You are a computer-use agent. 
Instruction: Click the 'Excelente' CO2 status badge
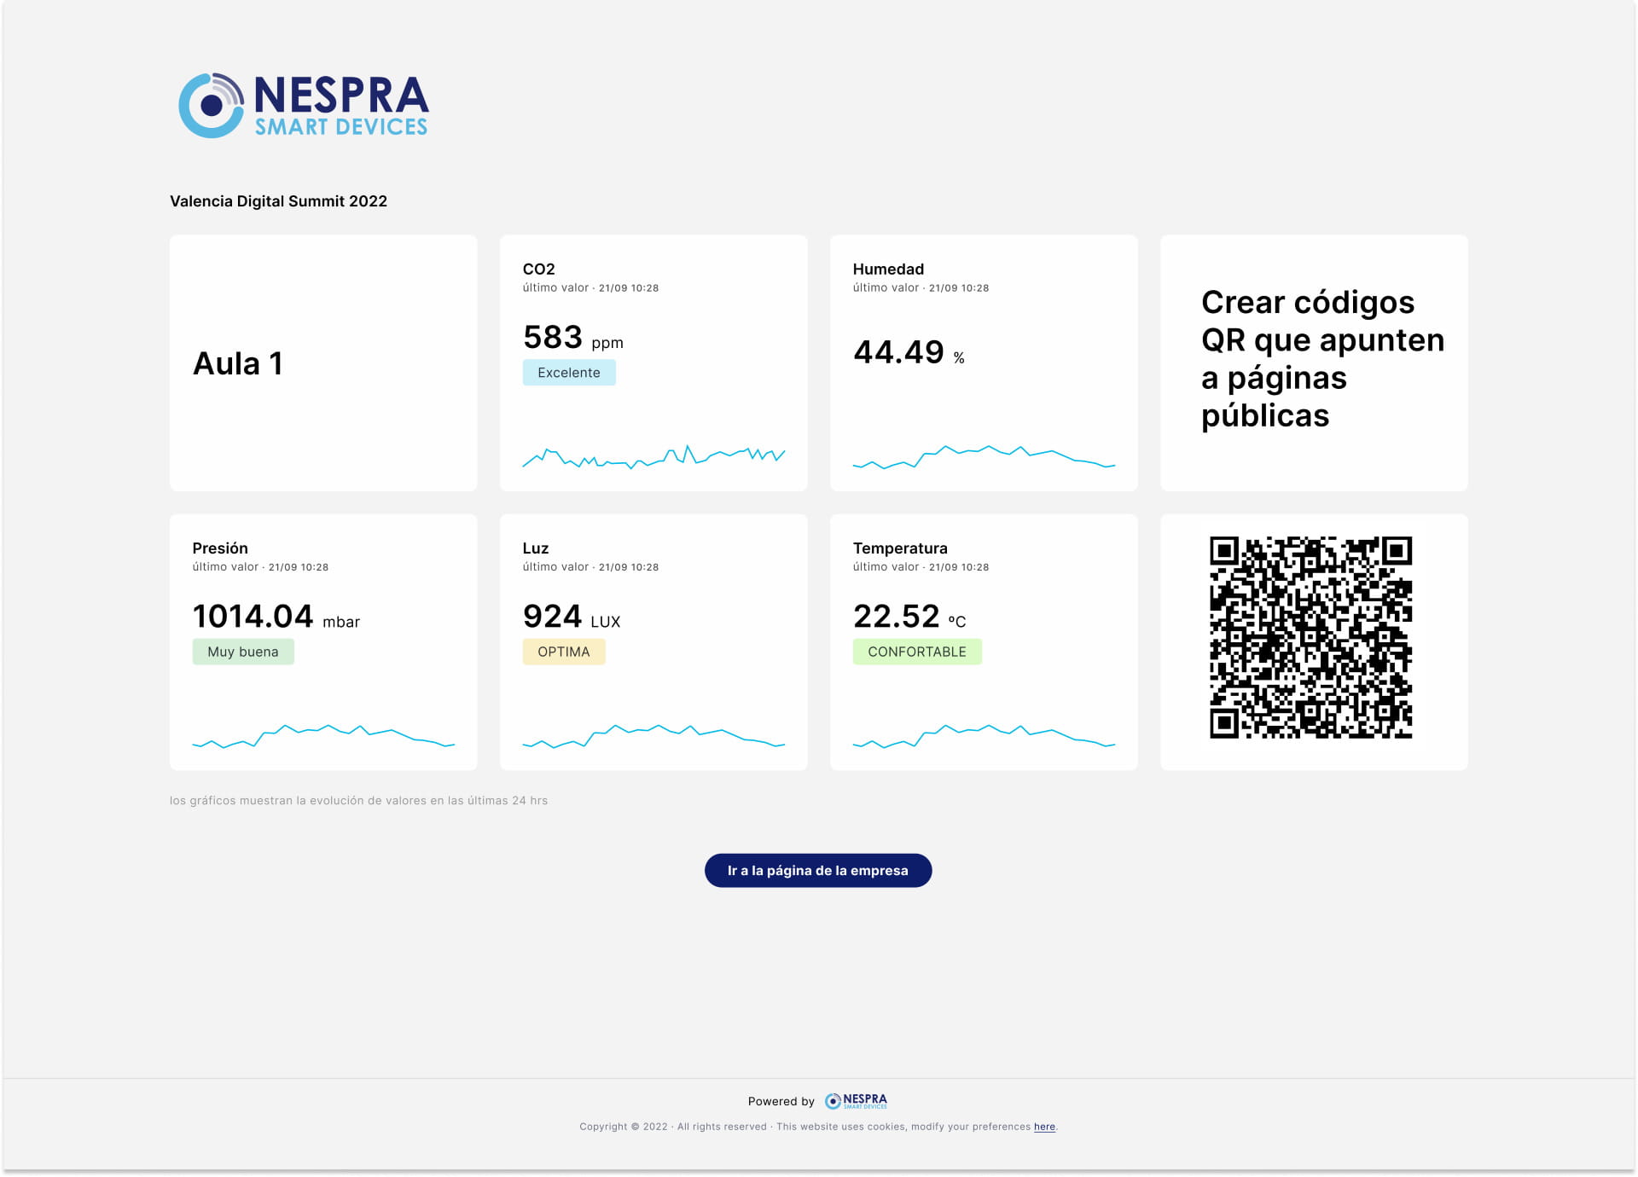[x=568, y=373]
